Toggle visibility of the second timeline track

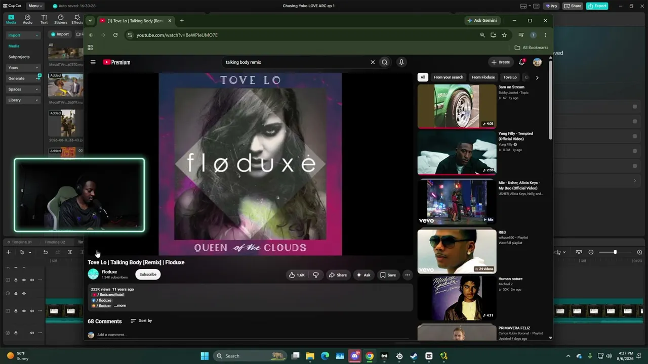click(24, 293)
